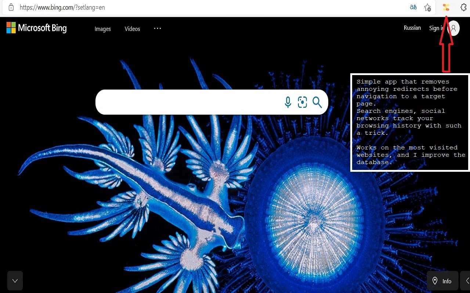
Task: Click the redirect remover extension icon
Action: point(446,7)
